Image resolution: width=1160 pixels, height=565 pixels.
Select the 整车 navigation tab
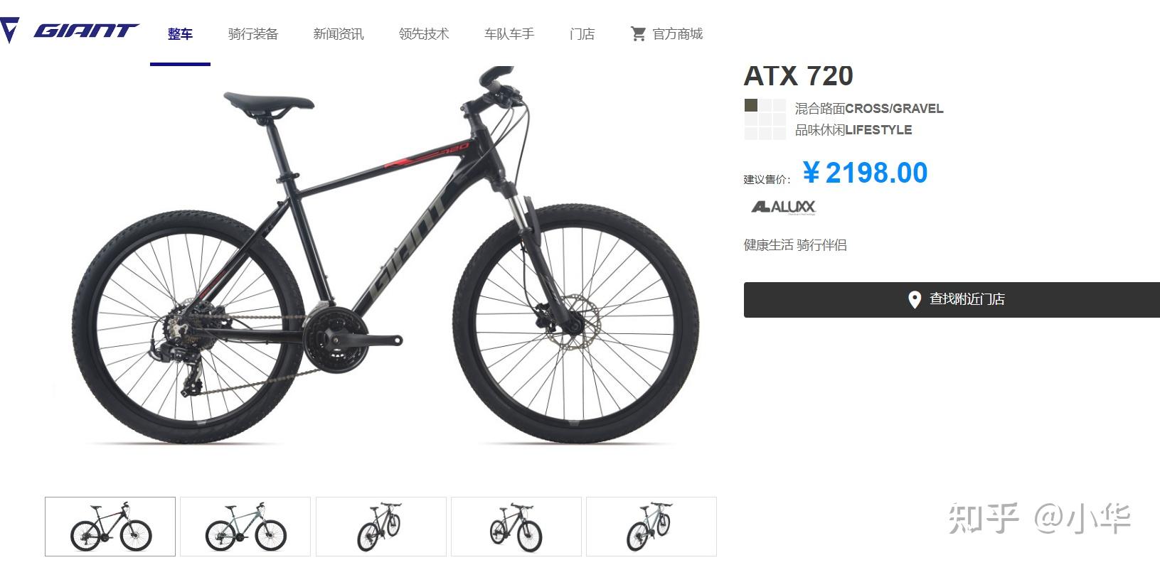click(180, 33)
